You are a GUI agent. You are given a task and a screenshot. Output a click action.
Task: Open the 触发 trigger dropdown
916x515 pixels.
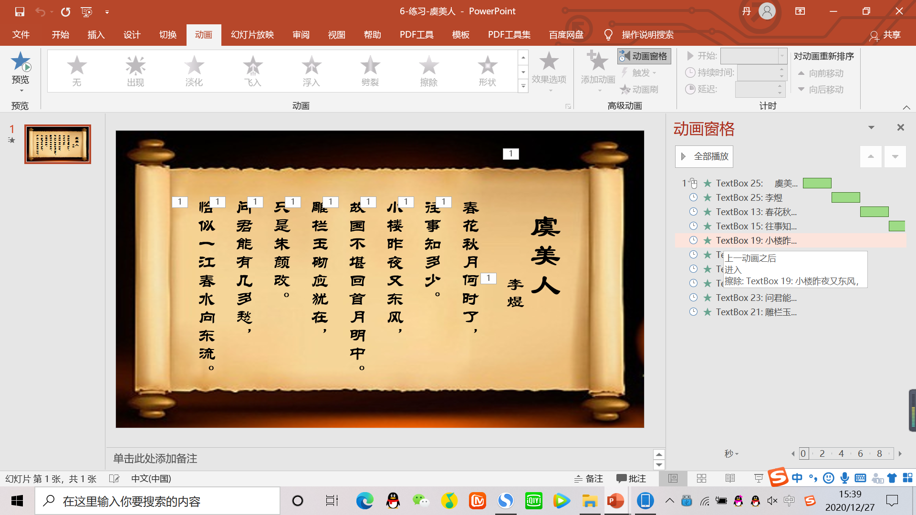[x=639, y=72]
